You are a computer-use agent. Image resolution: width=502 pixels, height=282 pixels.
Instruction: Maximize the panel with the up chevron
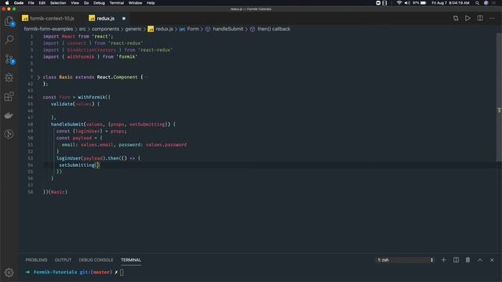click(x=480, y=260)
